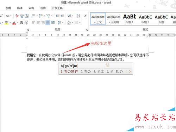Apply borders to paragraph
This screenshot has width=176, height=132.
coord(76,23)
